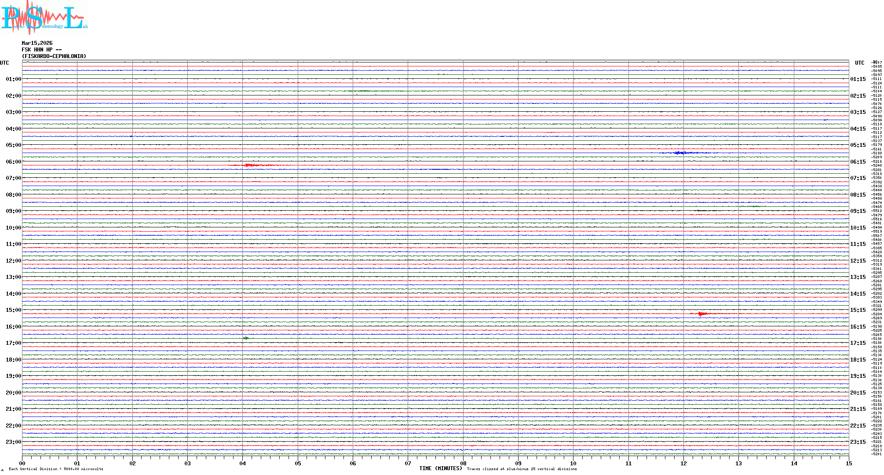Click the 20:15 time label on right
The width and height of the screenshot is (884, 475).
point(858,393)
